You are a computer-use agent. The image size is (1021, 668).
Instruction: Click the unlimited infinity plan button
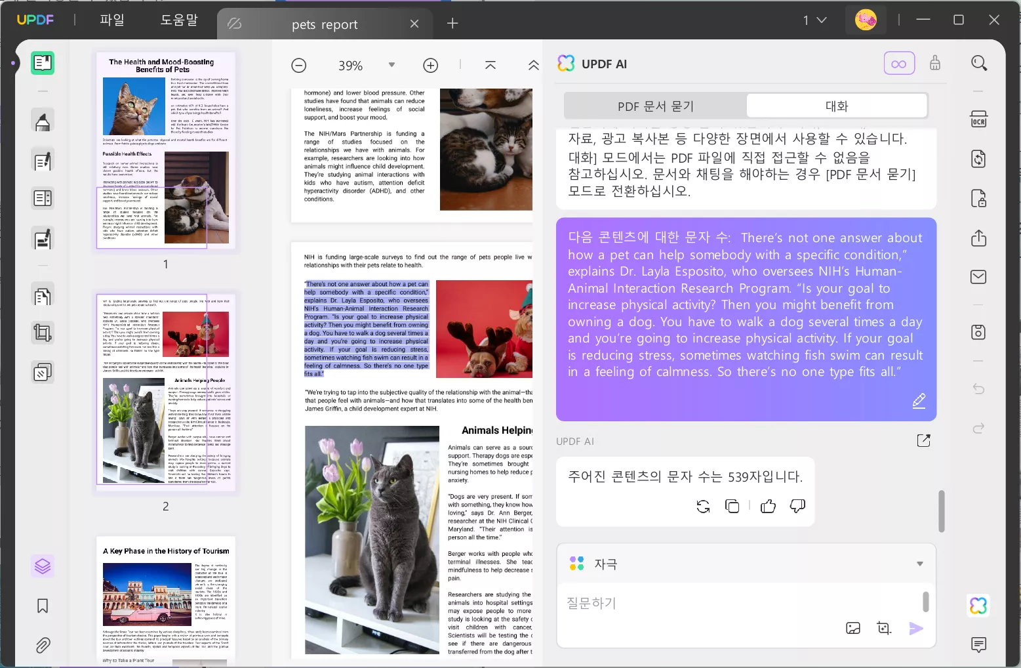[x=899, y=64]
